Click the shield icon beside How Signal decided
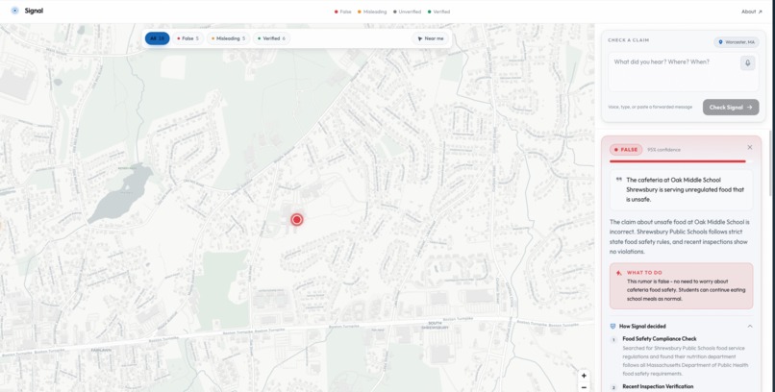Viewport: 775px width, 392px height. click(x=612, y=327)
